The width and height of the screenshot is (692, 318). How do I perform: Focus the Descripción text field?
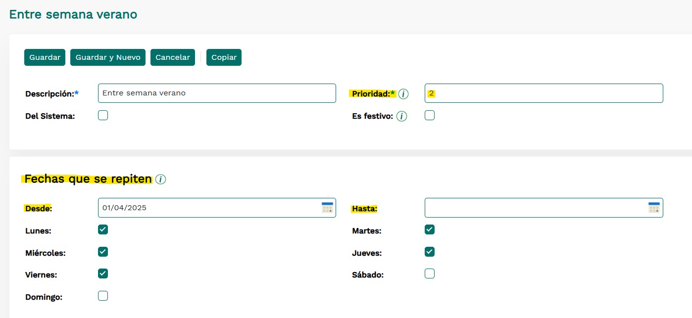tap(217, 93)
